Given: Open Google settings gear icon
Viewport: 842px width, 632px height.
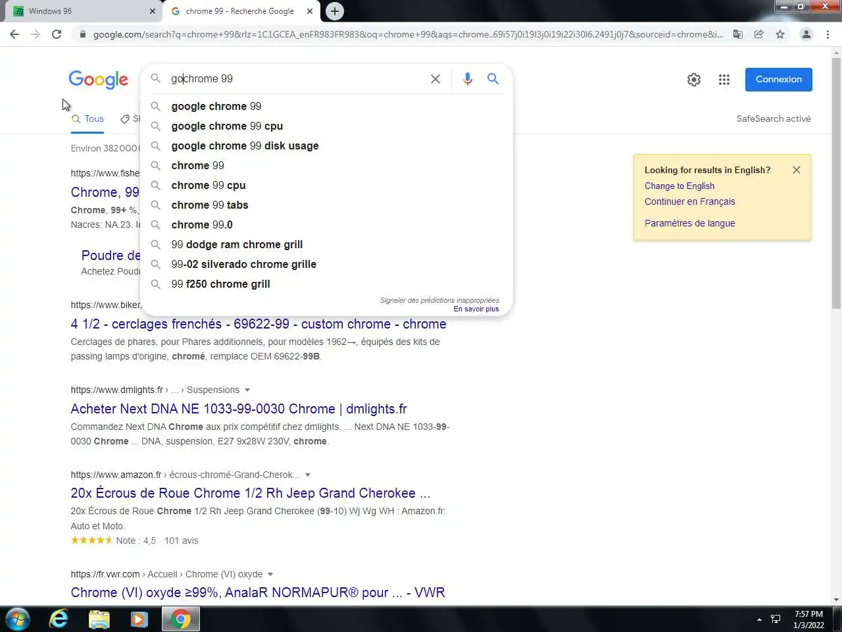Looking at the screenshot, I should click(x=694, y=80).
